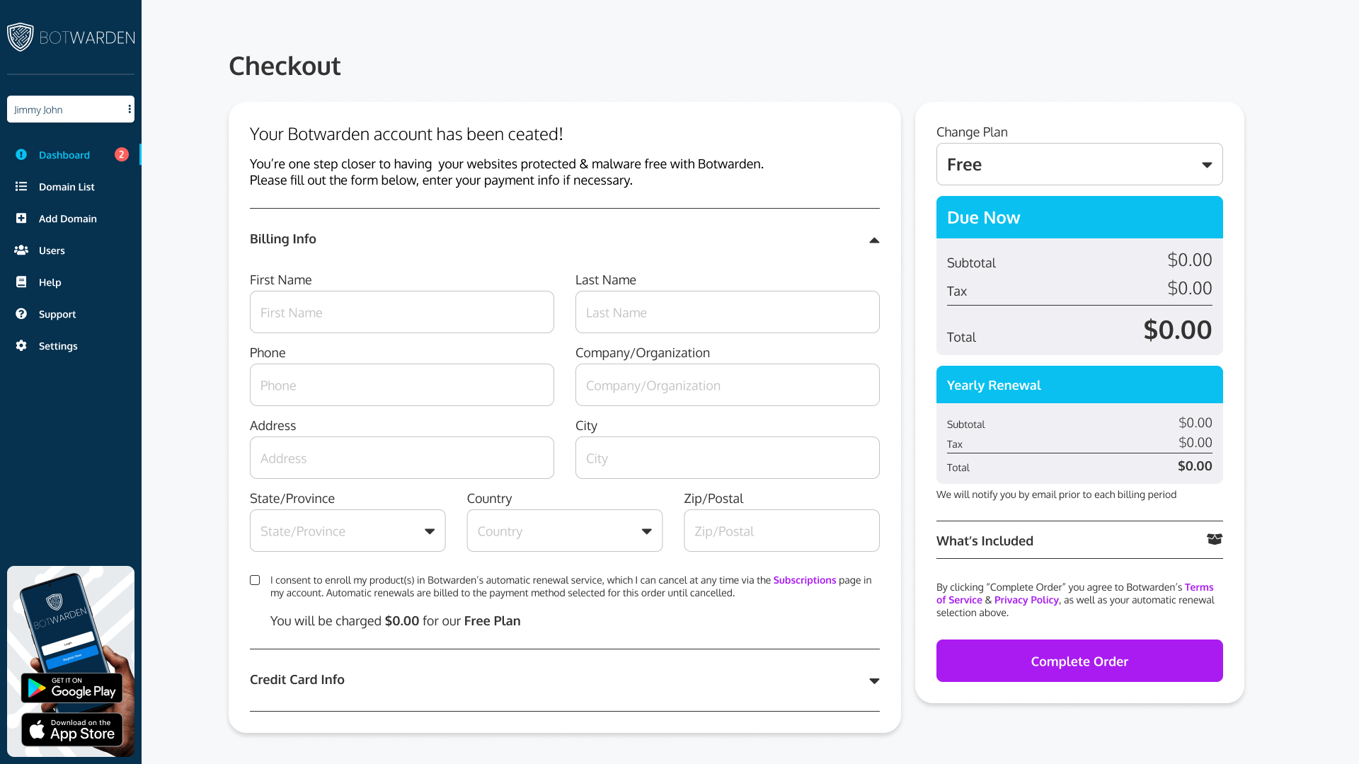Collapse the Billing Info section

pos(874,241)
